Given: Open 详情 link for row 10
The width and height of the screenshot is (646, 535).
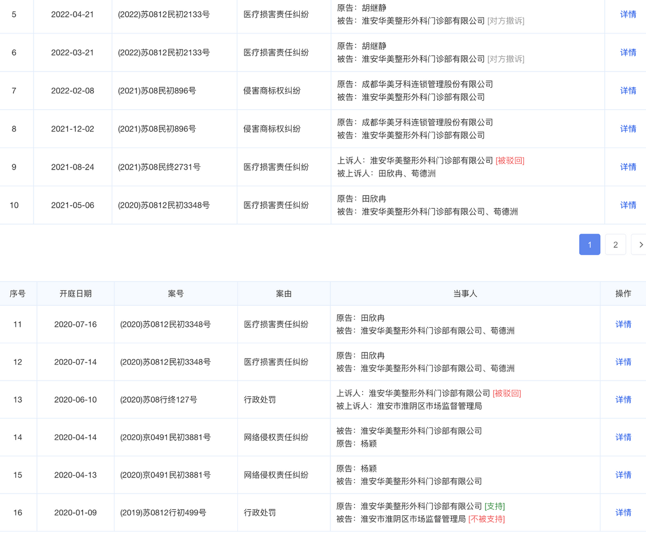Looking at the screenshot, I should point(628,205).
